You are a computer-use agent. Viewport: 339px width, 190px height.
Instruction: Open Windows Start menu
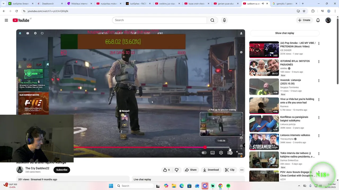click(x=111, y=186)
